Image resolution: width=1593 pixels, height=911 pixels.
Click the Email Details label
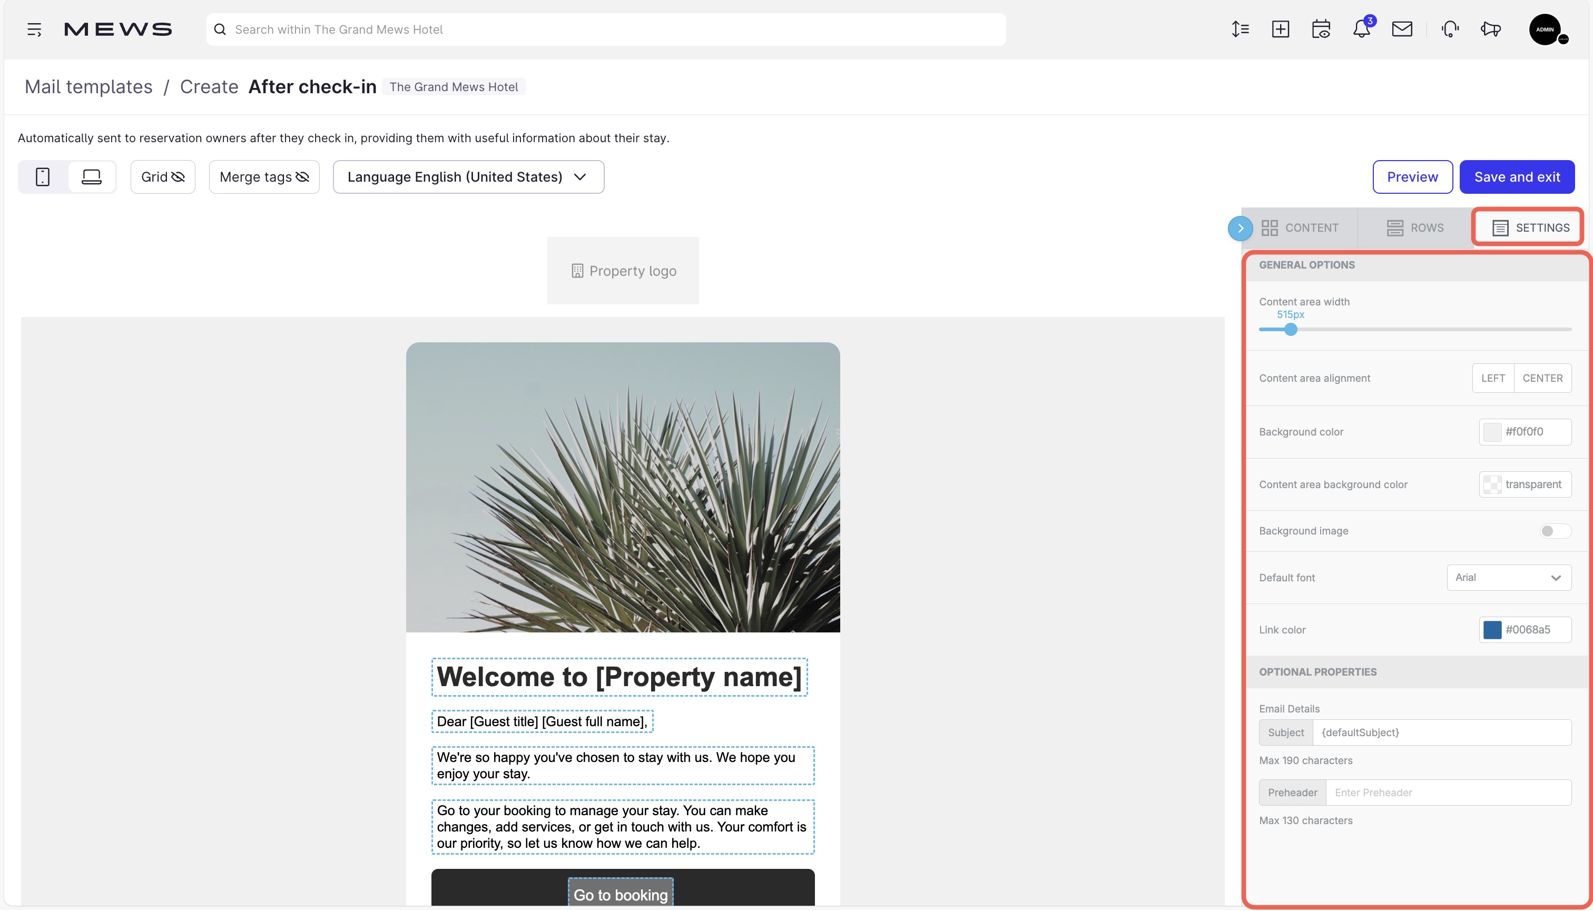[x=1289, y=709]
